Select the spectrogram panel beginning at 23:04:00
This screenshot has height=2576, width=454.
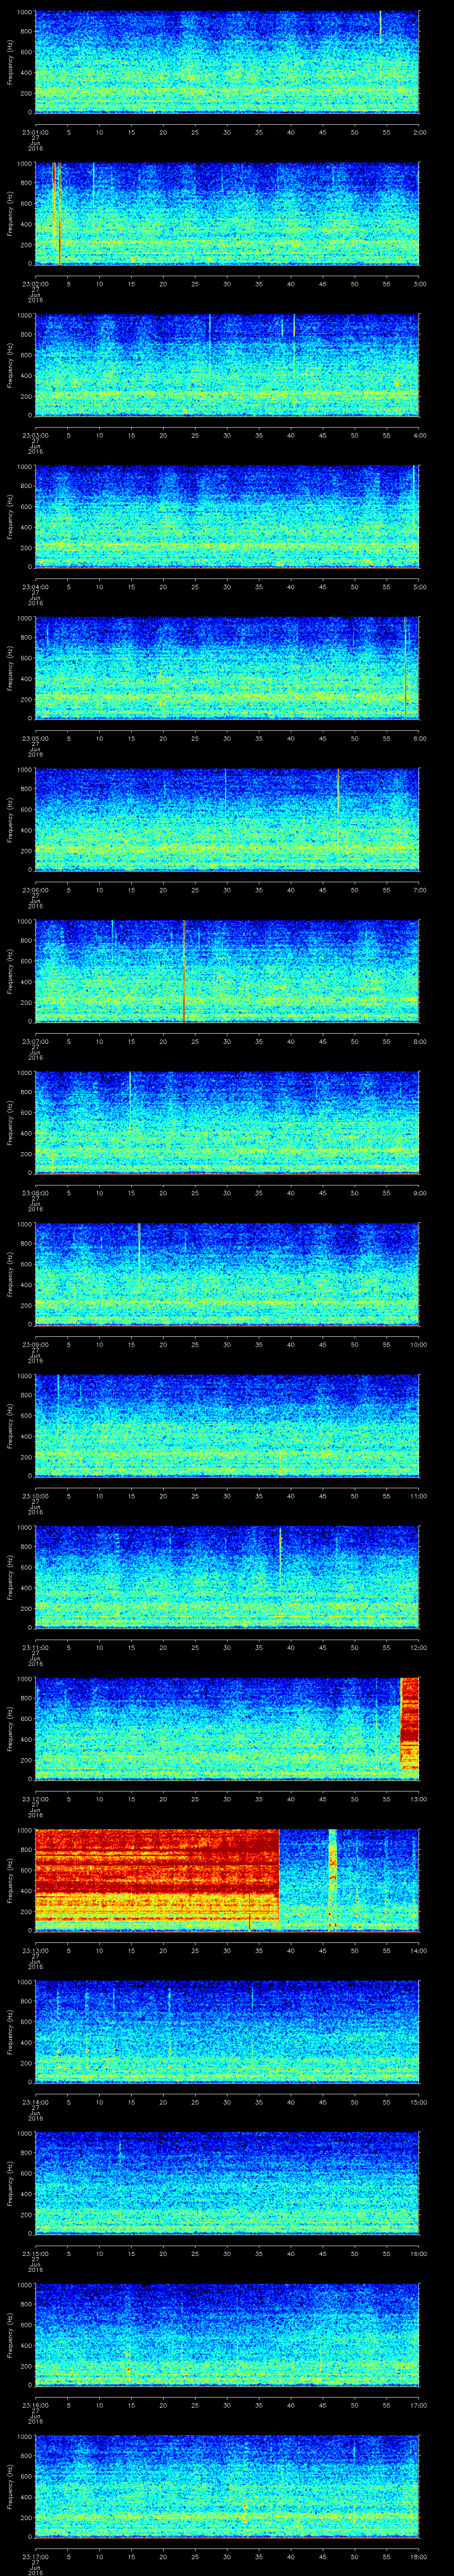point(227,516)
